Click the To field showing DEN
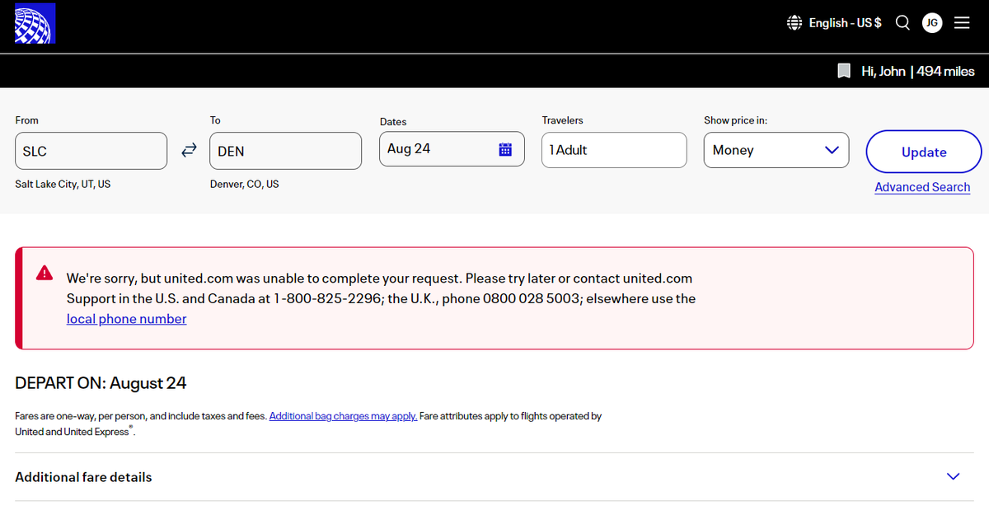 click(285, 151)
